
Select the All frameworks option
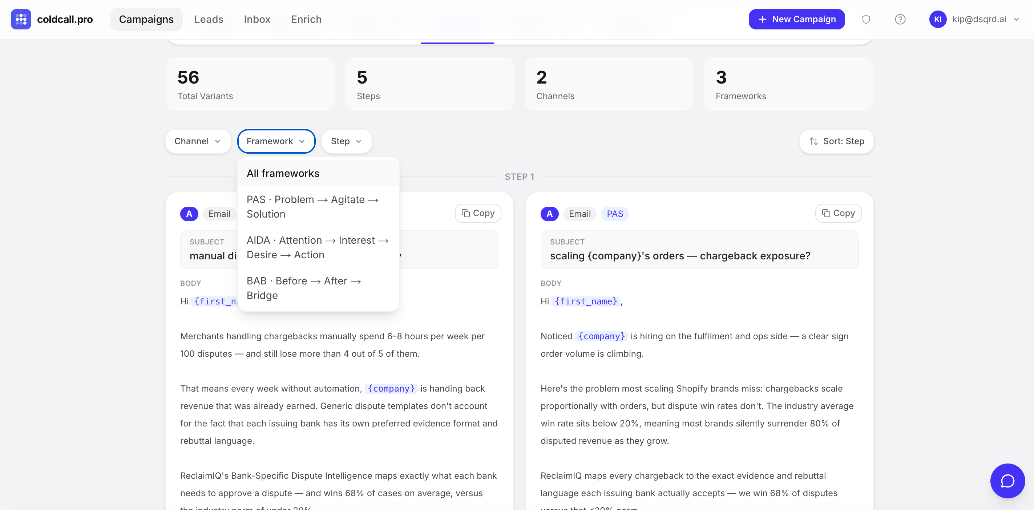[x=283, y=173]
